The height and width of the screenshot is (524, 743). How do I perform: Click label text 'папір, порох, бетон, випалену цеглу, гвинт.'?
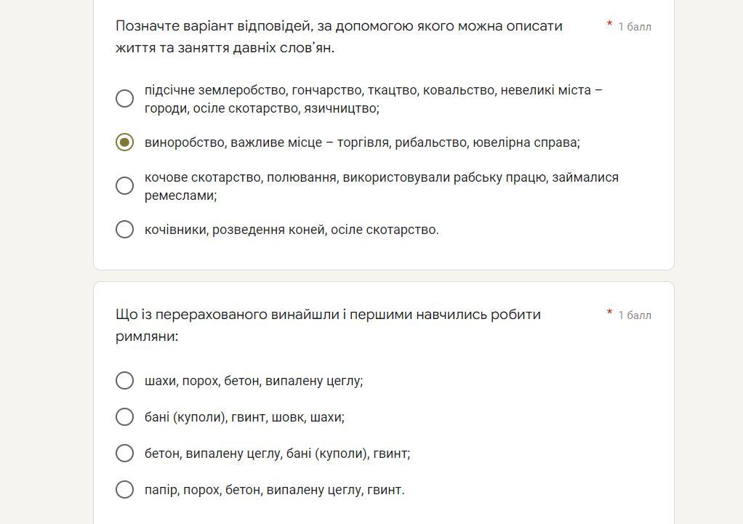point(274,490)
